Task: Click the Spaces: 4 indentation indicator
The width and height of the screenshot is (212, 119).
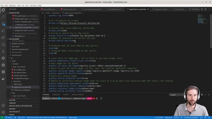Action: [169, 118]
